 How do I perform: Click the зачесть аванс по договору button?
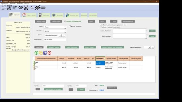pos(53,89)
